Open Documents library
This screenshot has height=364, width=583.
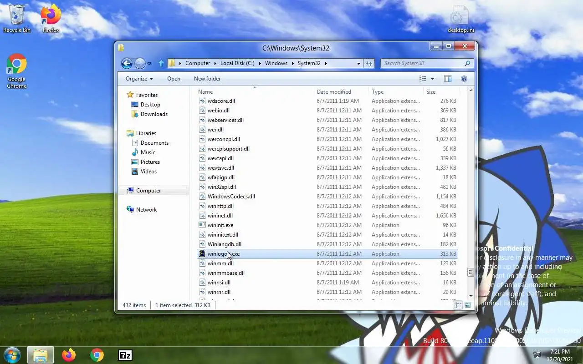(154, 142)
